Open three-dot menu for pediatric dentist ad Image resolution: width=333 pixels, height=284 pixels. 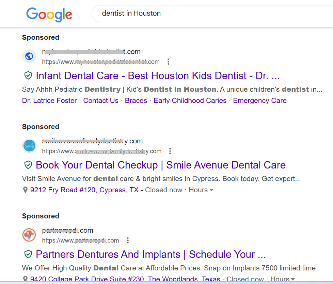pyautogui.click(x=168, y=62)
